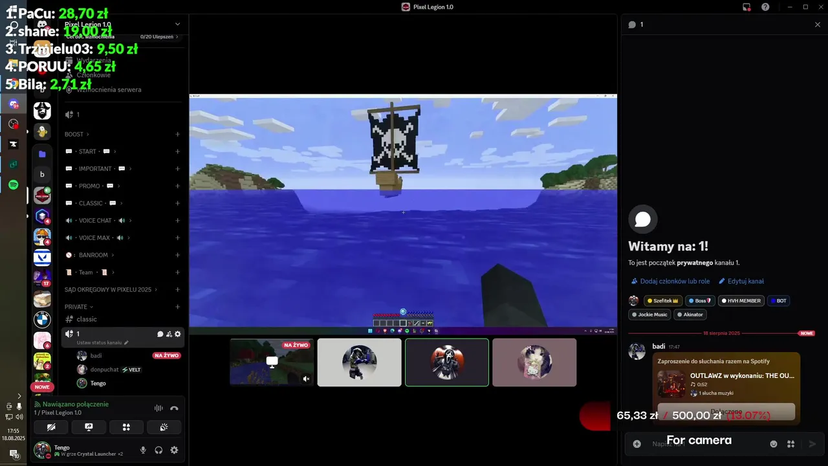
Task: Open Chrome from the Windows taskbar
Action: [x=13, y=84]
